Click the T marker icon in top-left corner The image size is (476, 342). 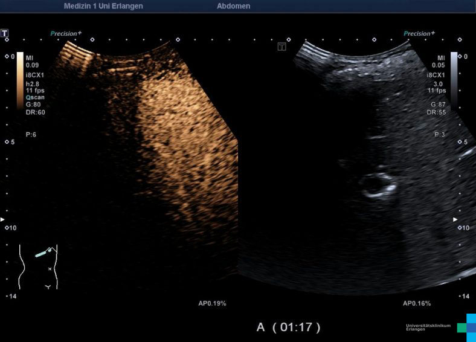click(5, 33)
